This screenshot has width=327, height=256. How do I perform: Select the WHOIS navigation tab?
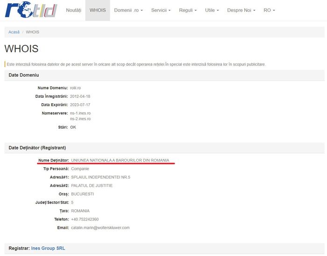pyautogui.click(x=98, y=10)
